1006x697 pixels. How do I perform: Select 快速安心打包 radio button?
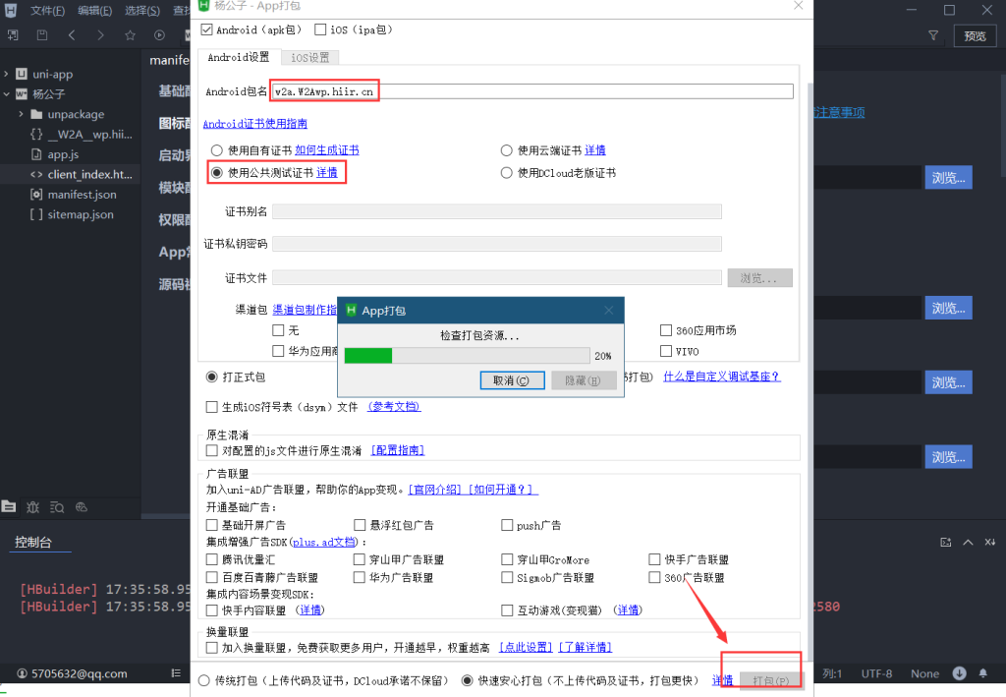pos(467,680)
